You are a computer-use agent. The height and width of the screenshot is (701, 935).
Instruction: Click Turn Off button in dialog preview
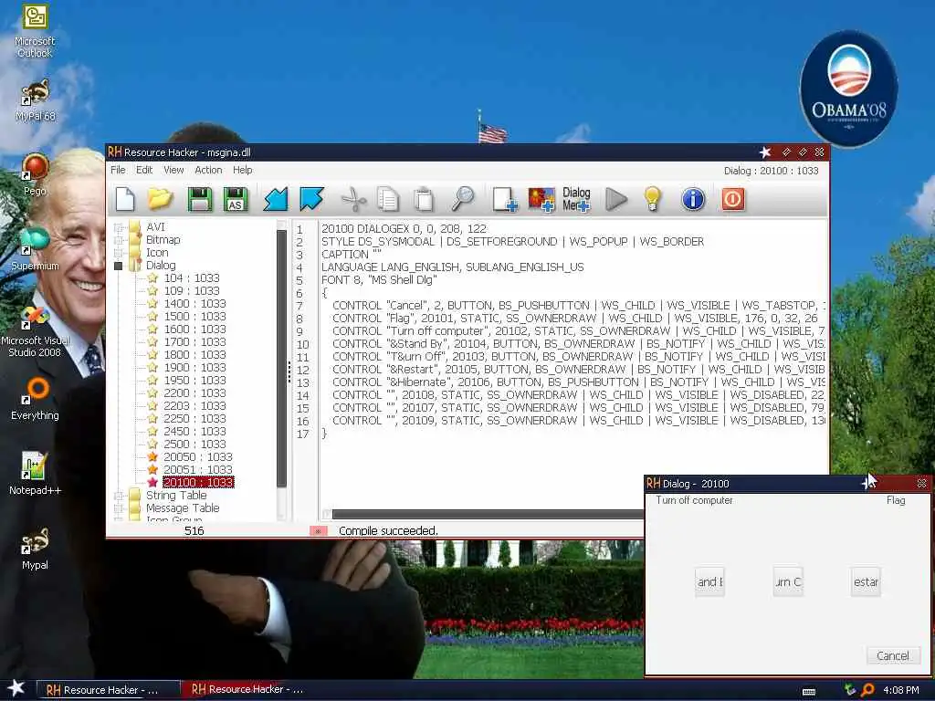(788, 581)
